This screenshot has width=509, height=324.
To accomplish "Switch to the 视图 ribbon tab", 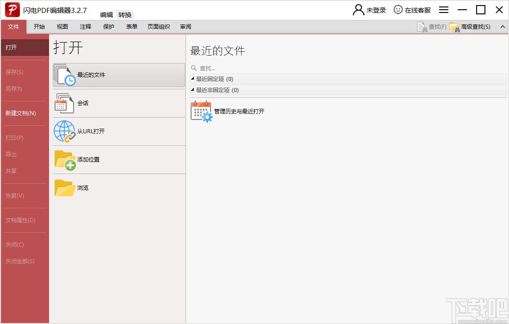I will click(62, 27).
